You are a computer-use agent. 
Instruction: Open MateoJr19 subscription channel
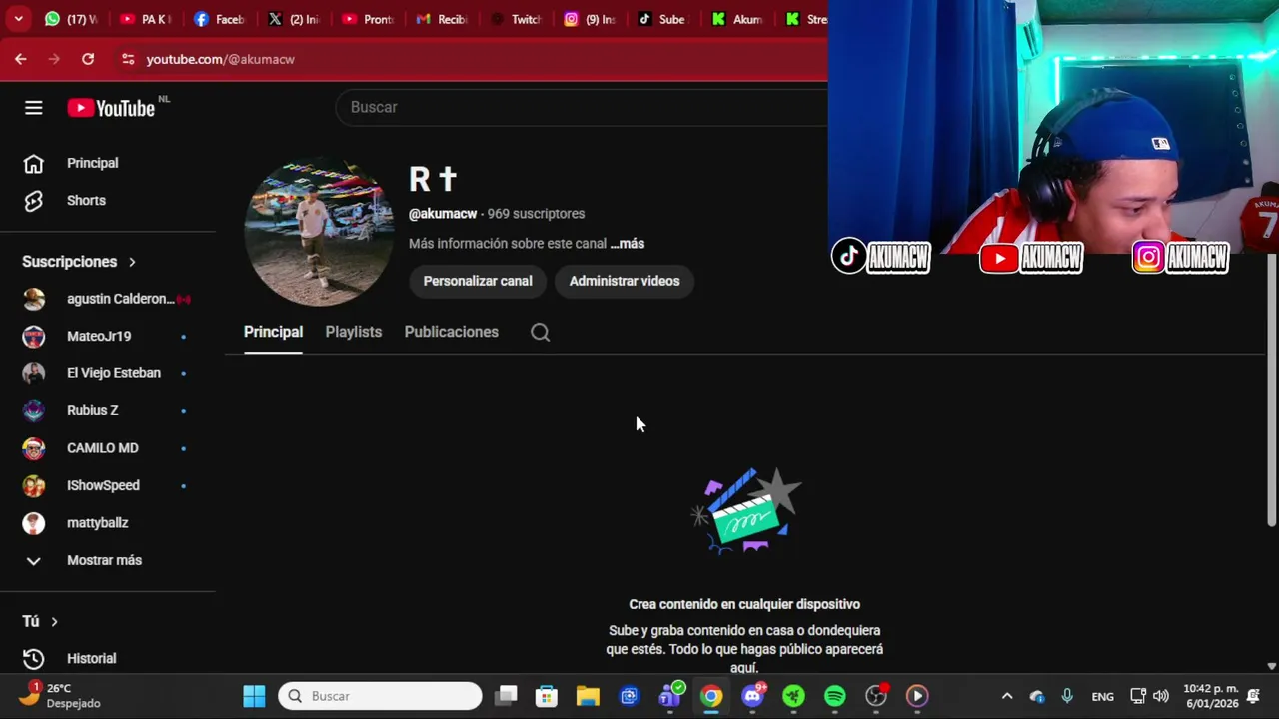click(108, 337)
